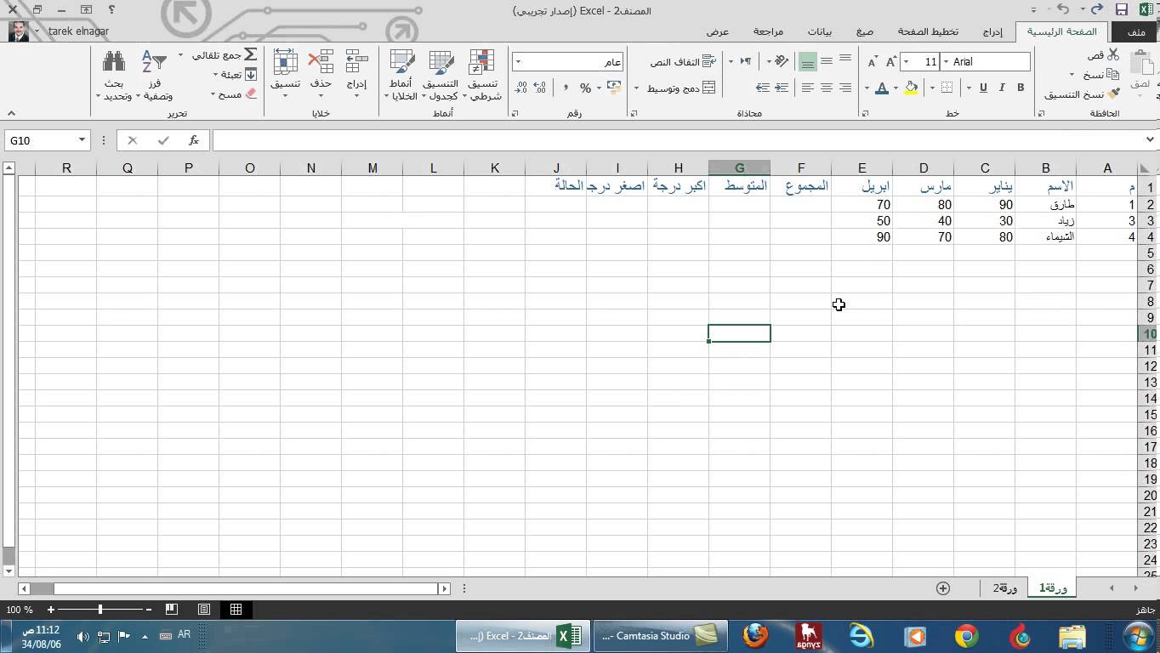The height and width of the screenshot is (653, 1160).
Task: Increase font size with the large A
Action: [891, 61]
